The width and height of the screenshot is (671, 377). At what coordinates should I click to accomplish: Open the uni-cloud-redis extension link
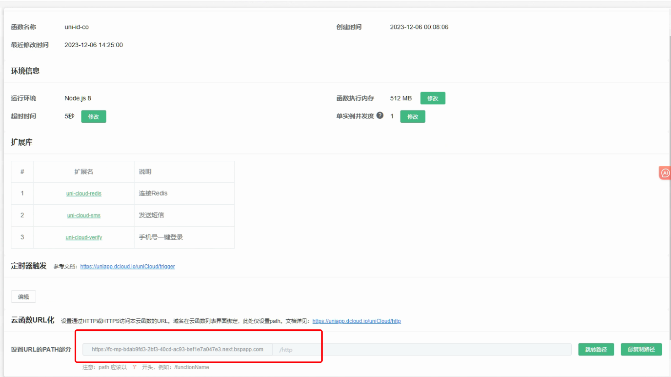[x=84, y=194]
